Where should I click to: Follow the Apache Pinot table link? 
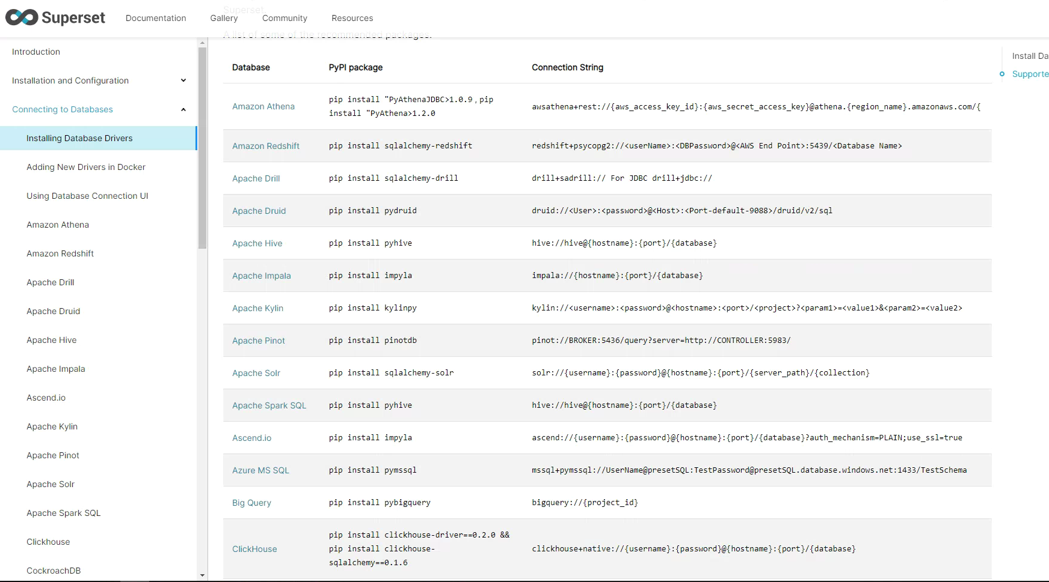[259, 341]
